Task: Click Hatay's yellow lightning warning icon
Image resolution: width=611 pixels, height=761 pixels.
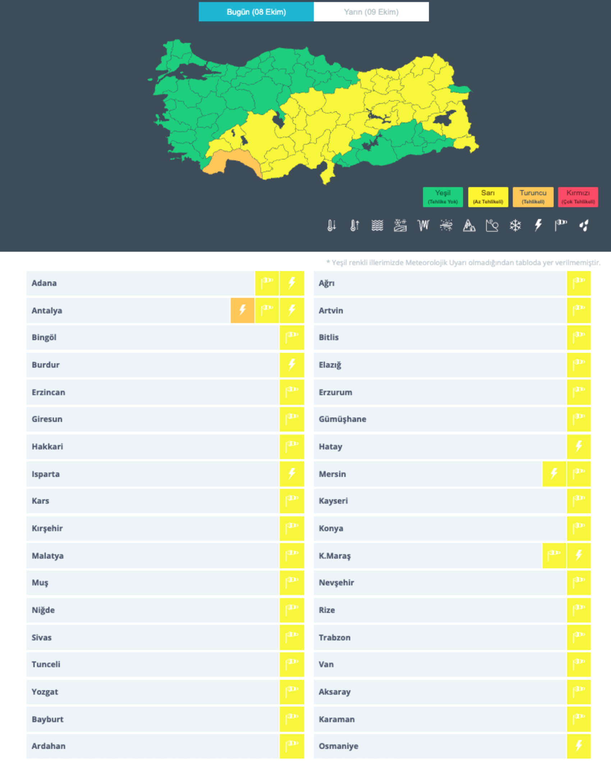Action: click(x=579, y=446)
